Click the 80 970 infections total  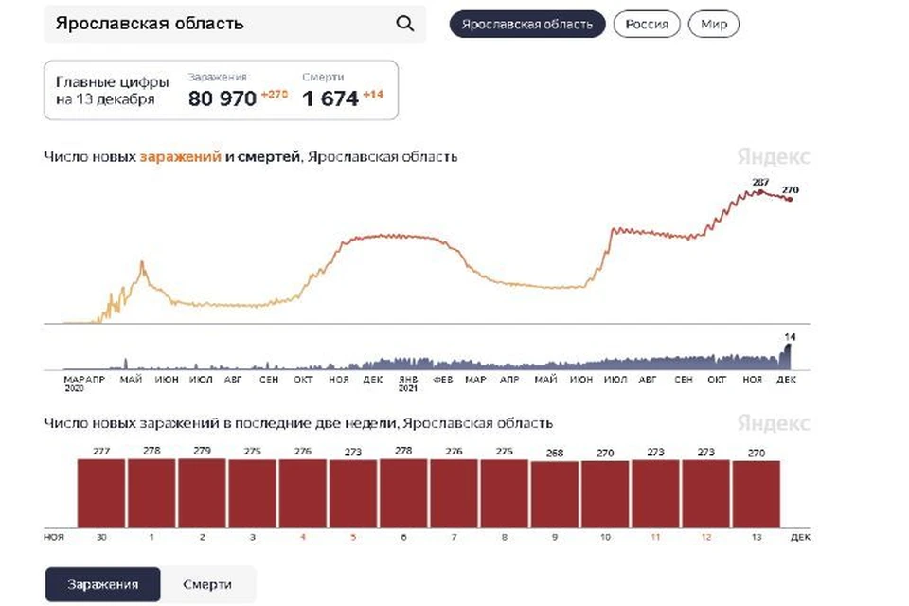pos(222,98)
